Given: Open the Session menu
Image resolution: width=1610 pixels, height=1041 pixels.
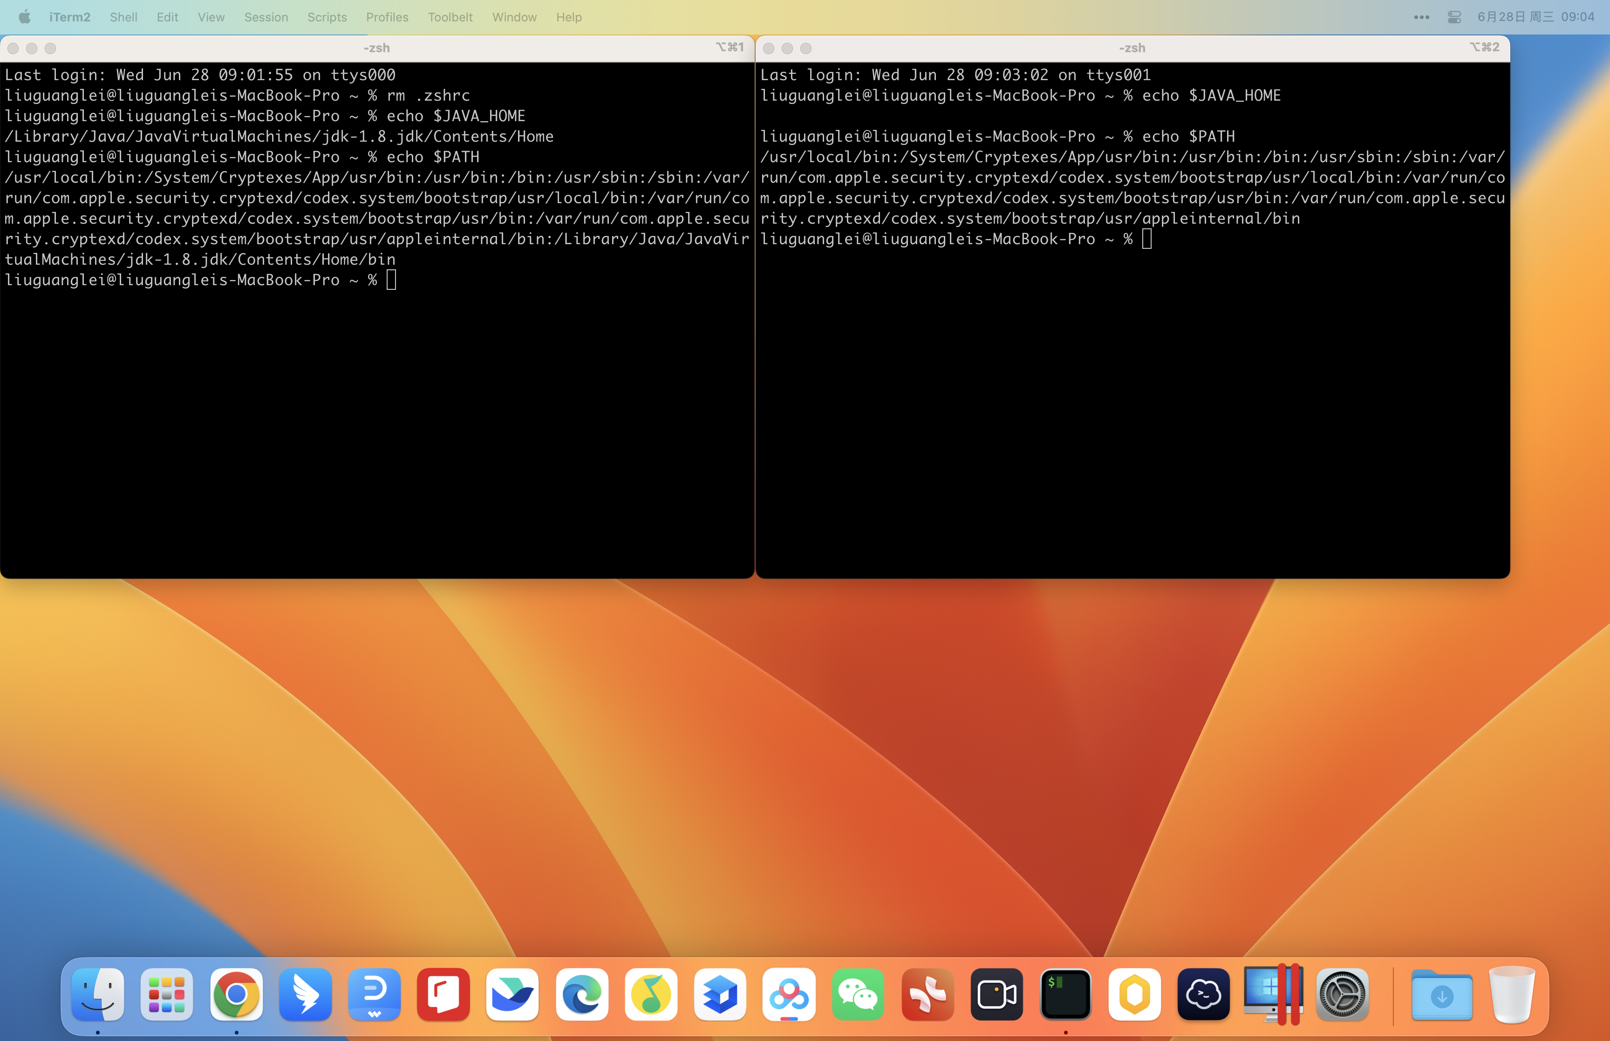Looking at the screenshot, I should (266, 17).
